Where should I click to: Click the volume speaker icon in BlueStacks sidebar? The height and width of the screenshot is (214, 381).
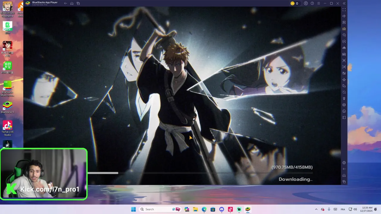344,16
